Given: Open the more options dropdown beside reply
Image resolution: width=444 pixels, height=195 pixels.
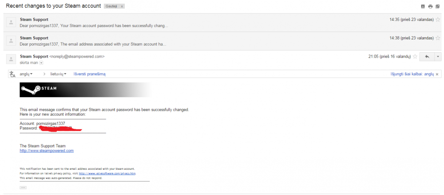Looking at the screenshot, I should click(438, 57).
